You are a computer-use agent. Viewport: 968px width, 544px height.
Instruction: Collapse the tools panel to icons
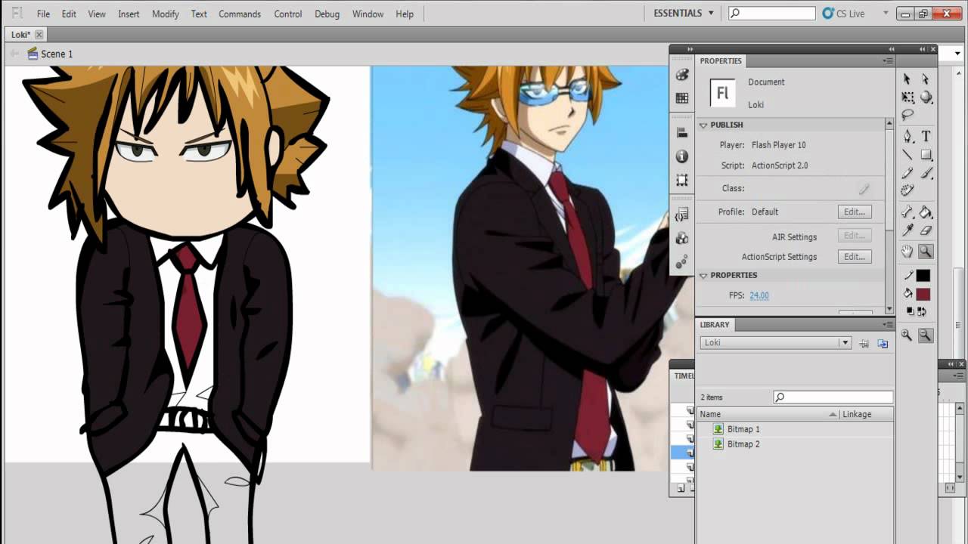tap(923, 49)
